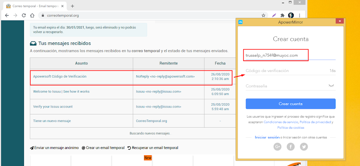
Task: Click the 16s verification code countdown
Action: 332,71
